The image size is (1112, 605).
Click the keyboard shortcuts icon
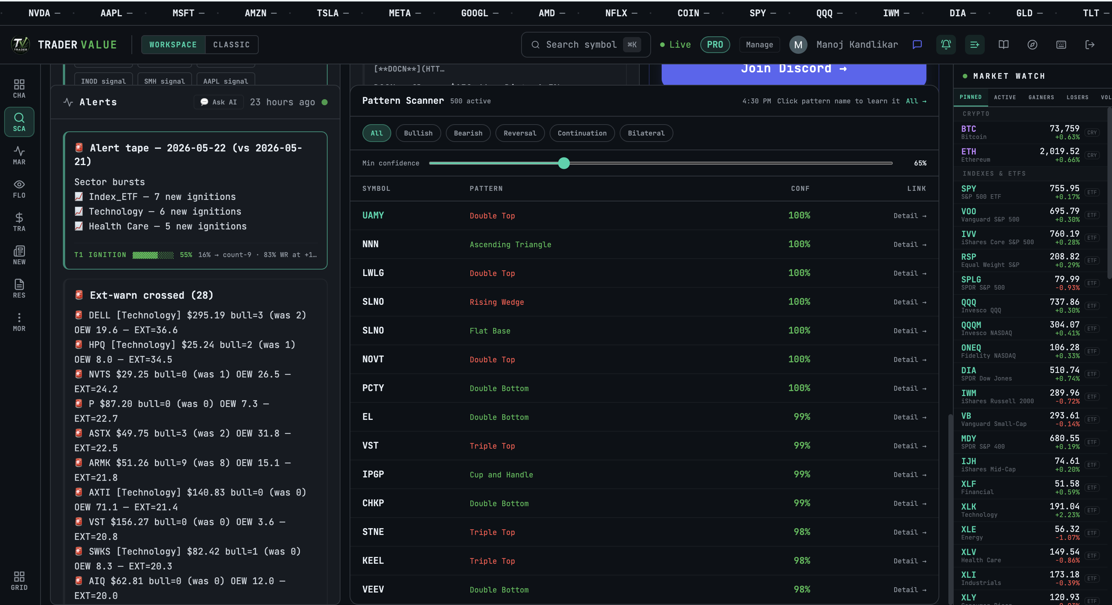pos(1061,44)
